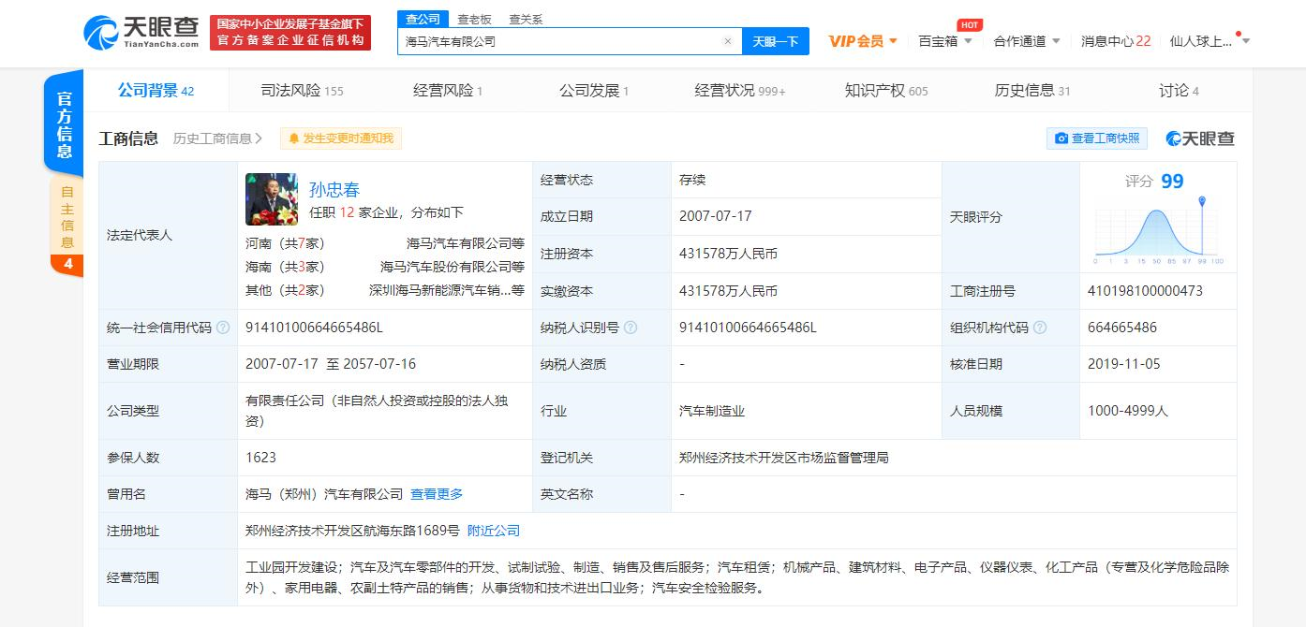Image resolution: width=1306 pixels, height=627 pixels.
Task: Open legal representative 孙忠春 link
Action: tap(334, 190)
